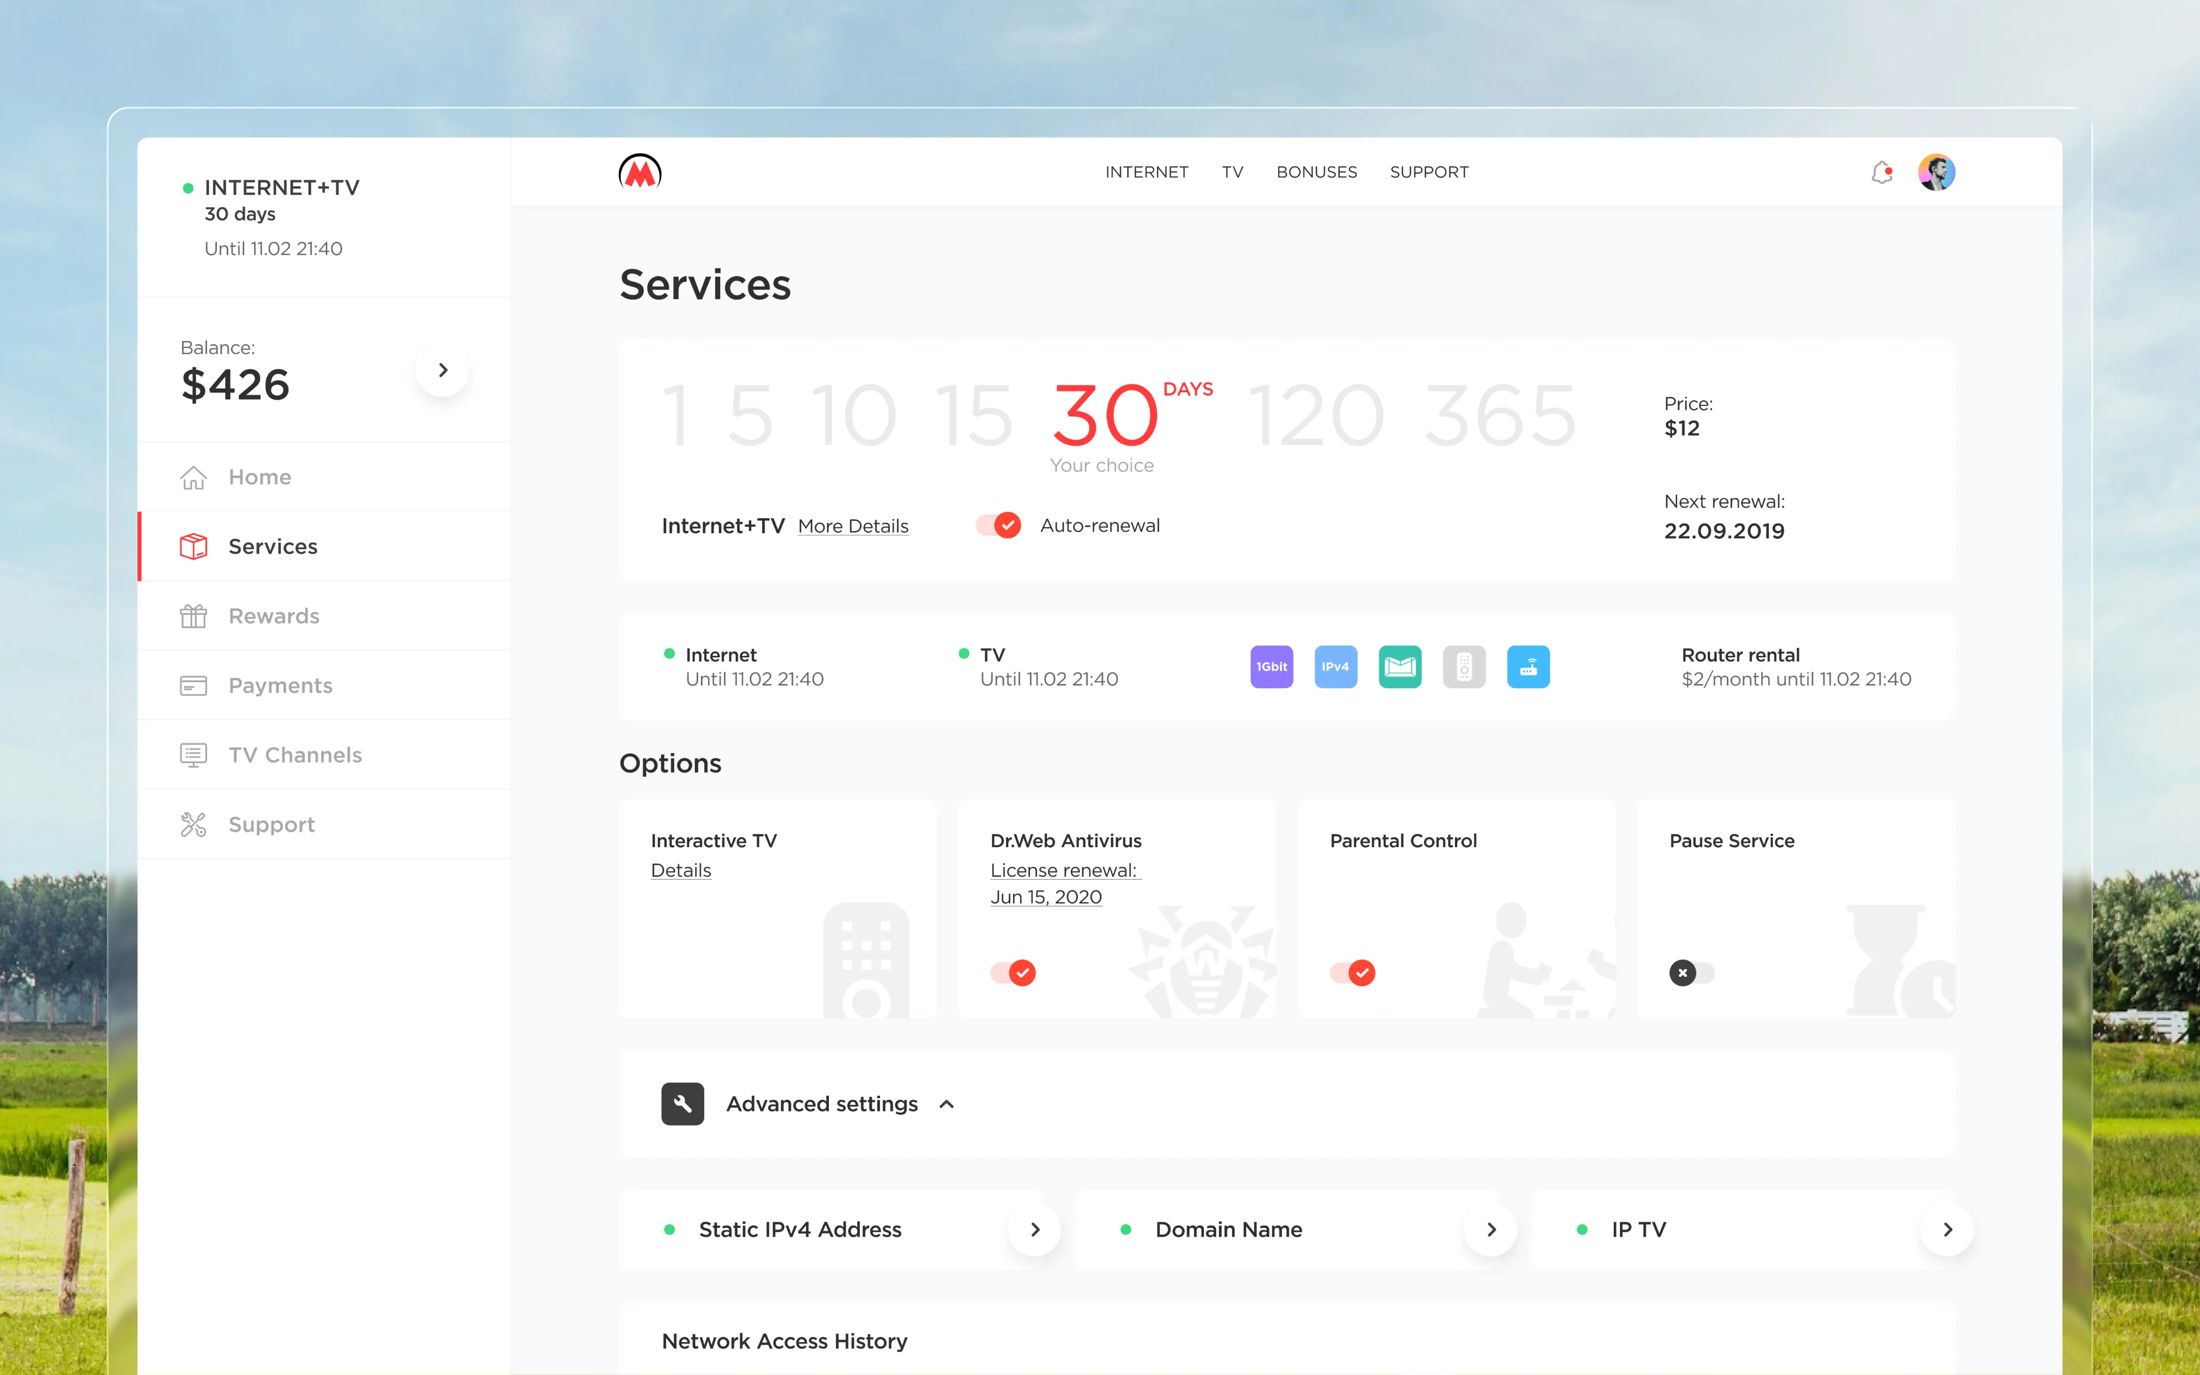2200x1375 pixels.
Task: Click the red M logo in header
Action: click(x=640, y=172)
